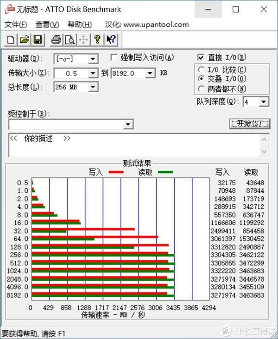Click the green 读取 legend swatch
The width and height of the screenshot is (278, 339).
(x=165, y=172)
